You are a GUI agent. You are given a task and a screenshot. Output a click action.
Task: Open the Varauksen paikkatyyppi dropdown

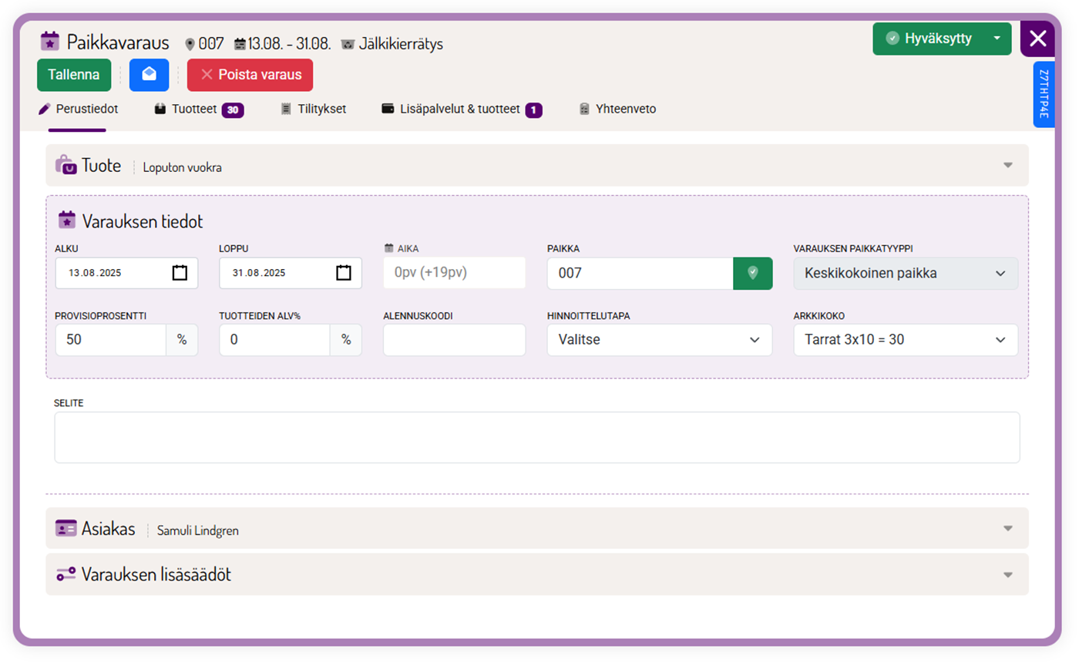coord(905,273)
